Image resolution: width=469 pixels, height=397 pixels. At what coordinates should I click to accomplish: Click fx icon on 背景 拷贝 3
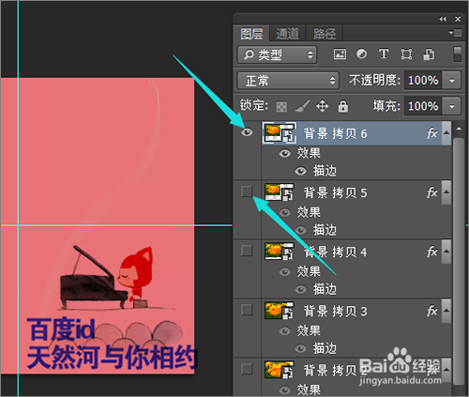click(x=432, y=311)
